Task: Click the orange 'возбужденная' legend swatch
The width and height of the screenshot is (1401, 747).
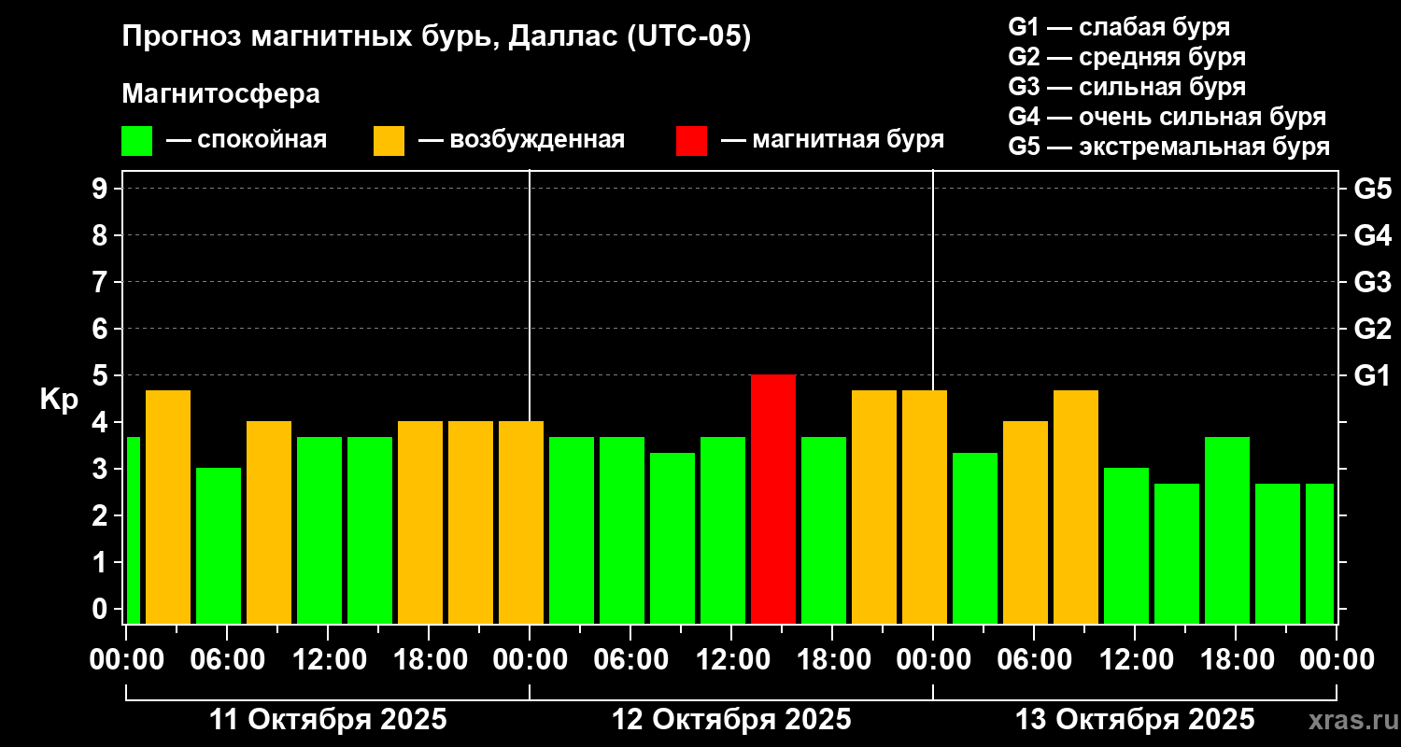Action: pyautogui.click(x=389, y=141)
